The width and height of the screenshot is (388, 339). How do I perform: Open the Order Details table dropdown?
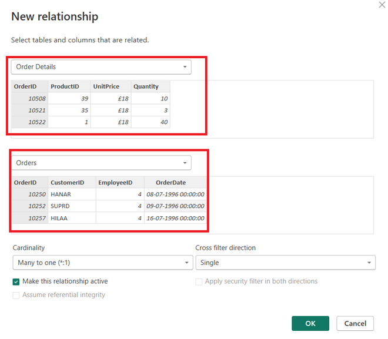(101, 67)
